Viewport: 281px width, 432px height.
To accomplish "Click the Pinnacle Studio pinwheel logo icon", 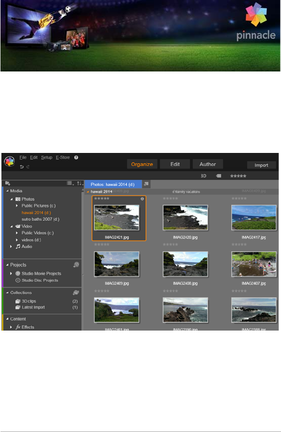I will point(9,161).
